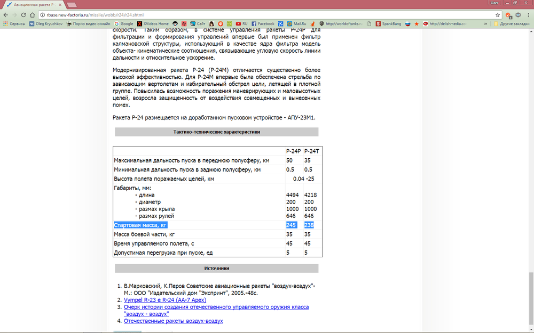534x333 pixels.
Task: Open the orange round icon bookmark
Action: (x=221, y=24)
